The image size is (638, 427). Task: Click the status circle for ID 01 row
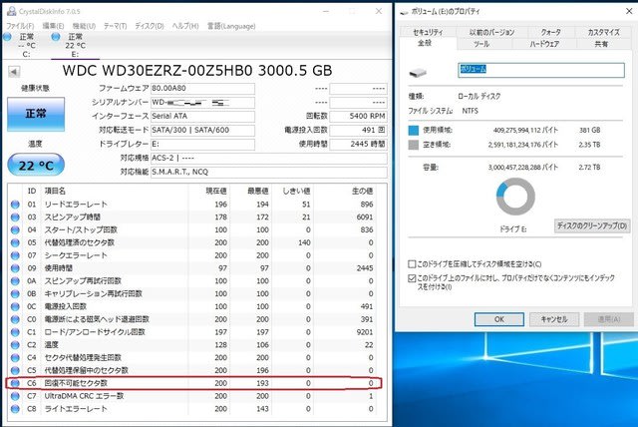15,205
